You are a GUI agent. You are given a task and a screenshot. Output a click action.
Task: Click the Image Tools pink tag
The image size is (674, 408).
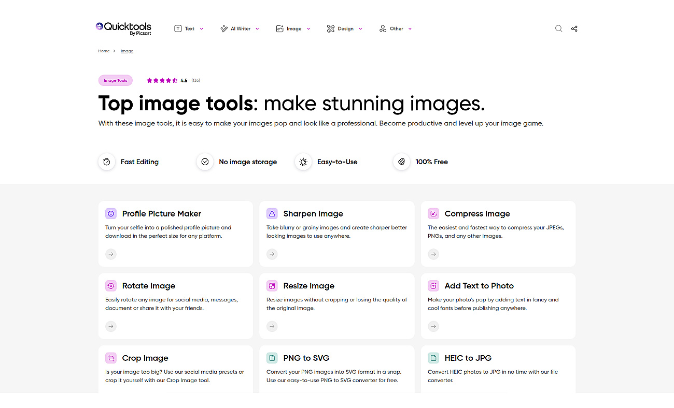[x=116, y=80]
